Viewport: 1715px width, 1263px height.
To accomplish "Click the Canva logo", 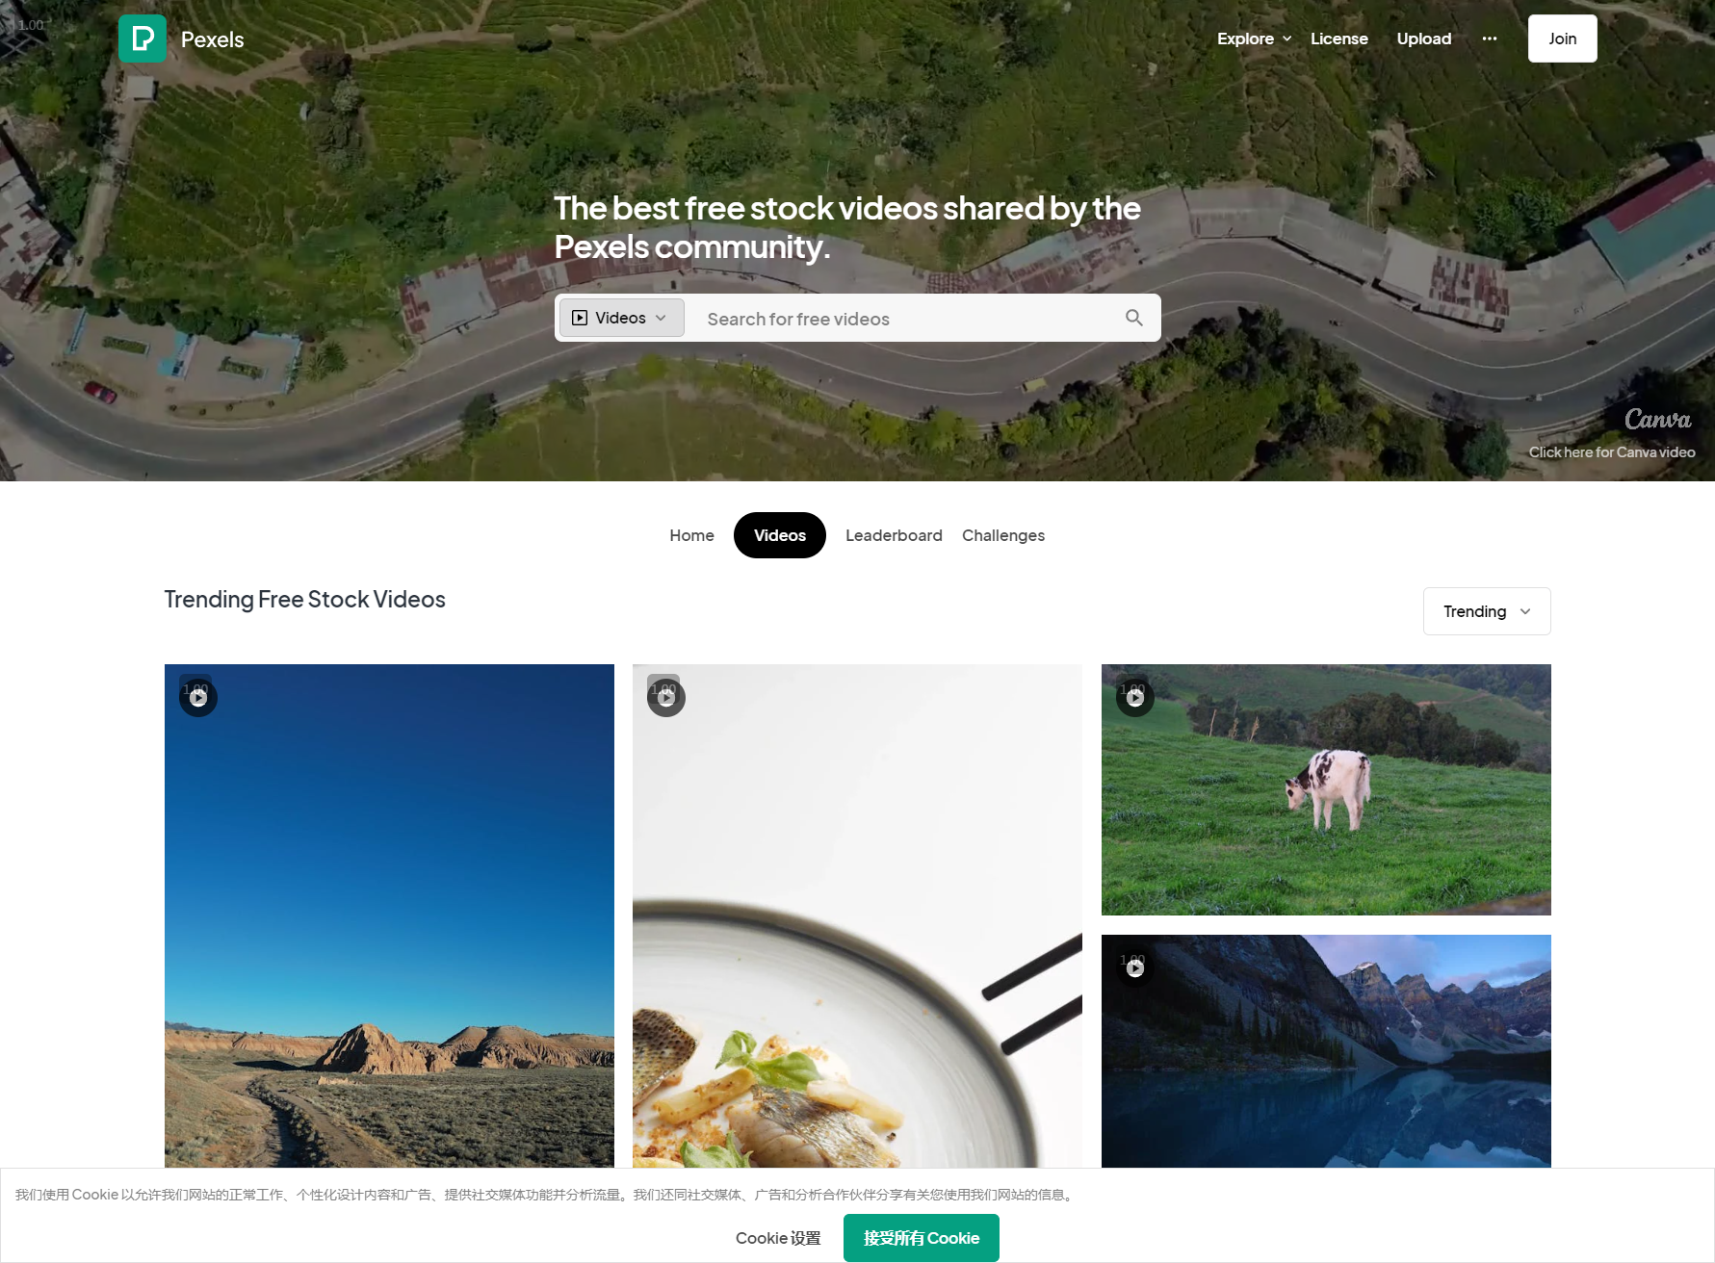I will 1657,420.
